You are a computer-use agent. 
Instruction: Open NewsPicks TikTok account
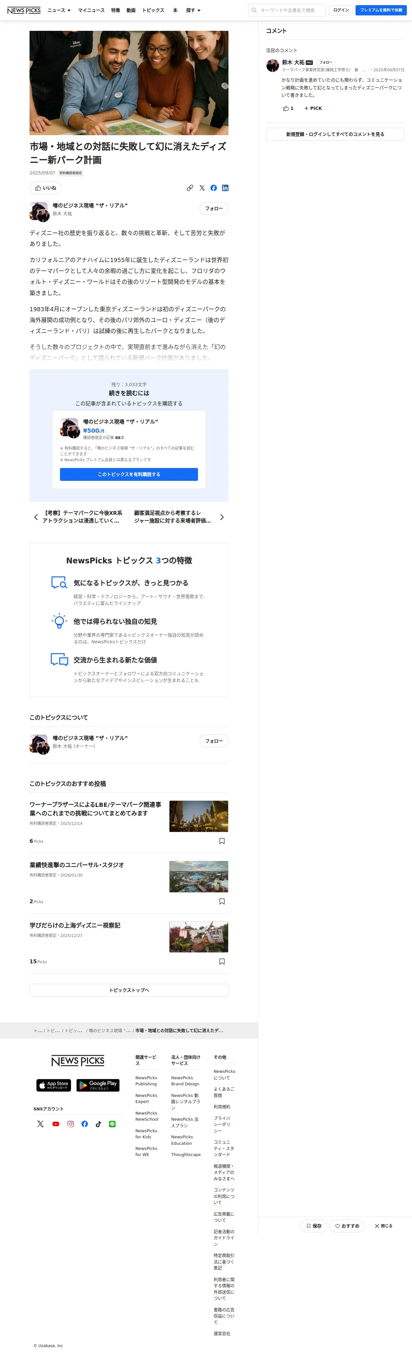click(98, 1124)
